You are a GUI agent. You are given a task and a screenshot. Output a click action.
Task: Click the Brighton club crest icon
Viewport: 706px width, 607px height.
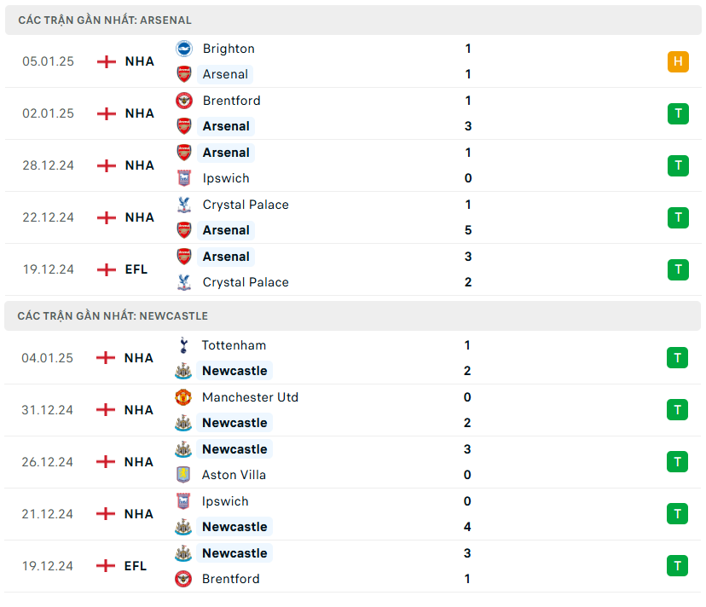pyautogui.click(x=184, y=49)
